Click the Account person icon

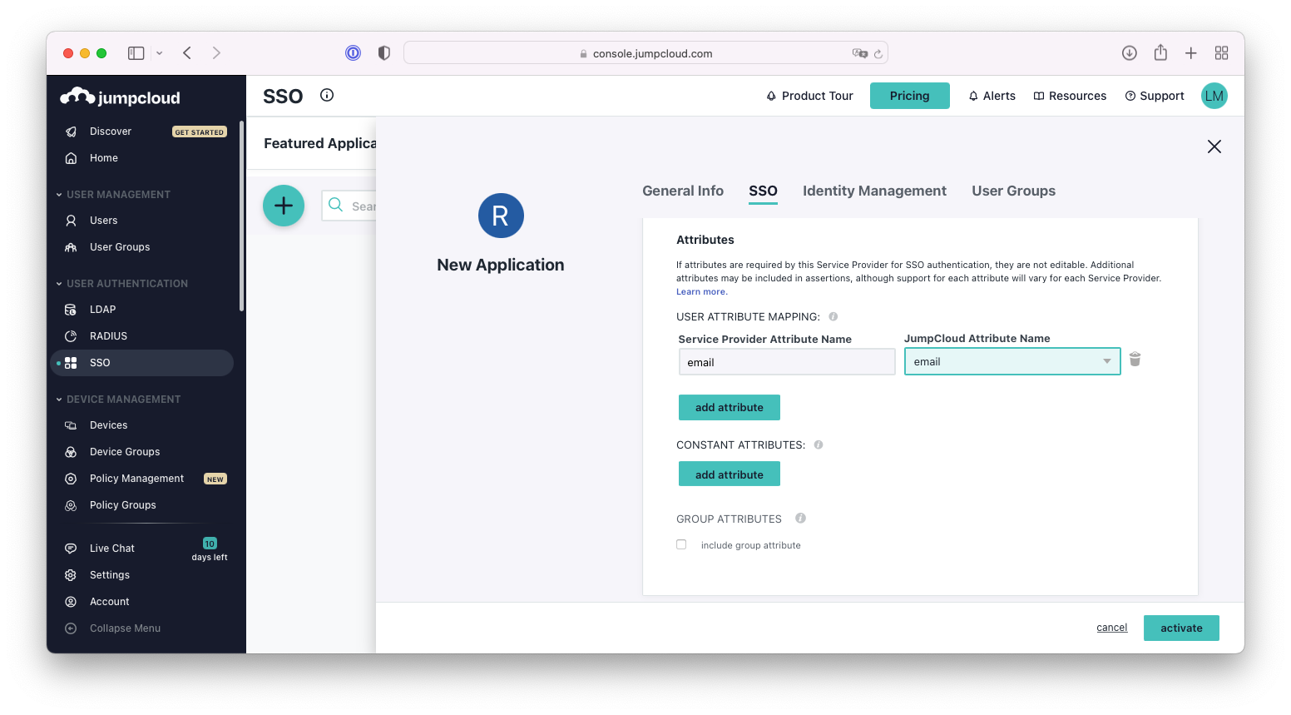pyautogui.click(x=71, y=602)
